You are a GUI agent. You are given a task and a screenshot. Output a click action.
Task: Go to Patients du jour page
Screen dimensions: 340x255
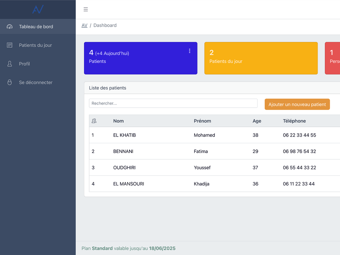tap(35, 45)
